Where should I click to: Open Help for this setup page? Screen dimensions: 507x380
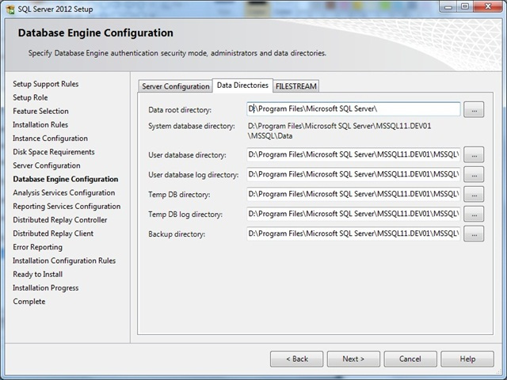(467, 359)
